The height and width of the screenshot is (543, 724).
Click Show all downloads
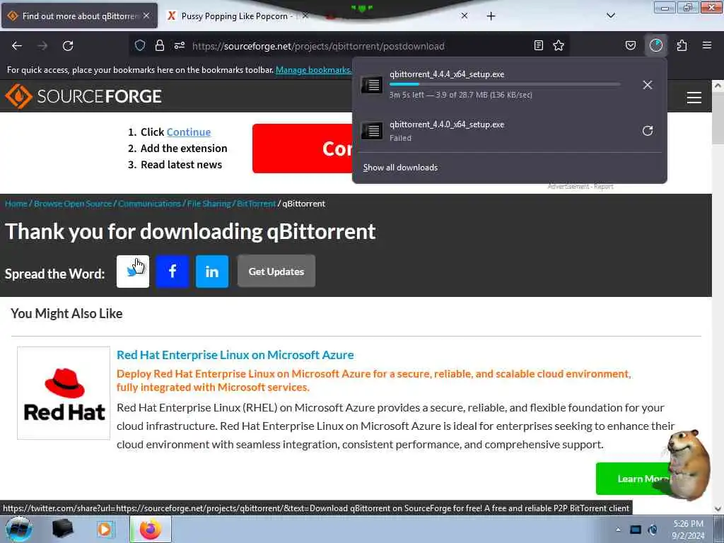point(400,168)
